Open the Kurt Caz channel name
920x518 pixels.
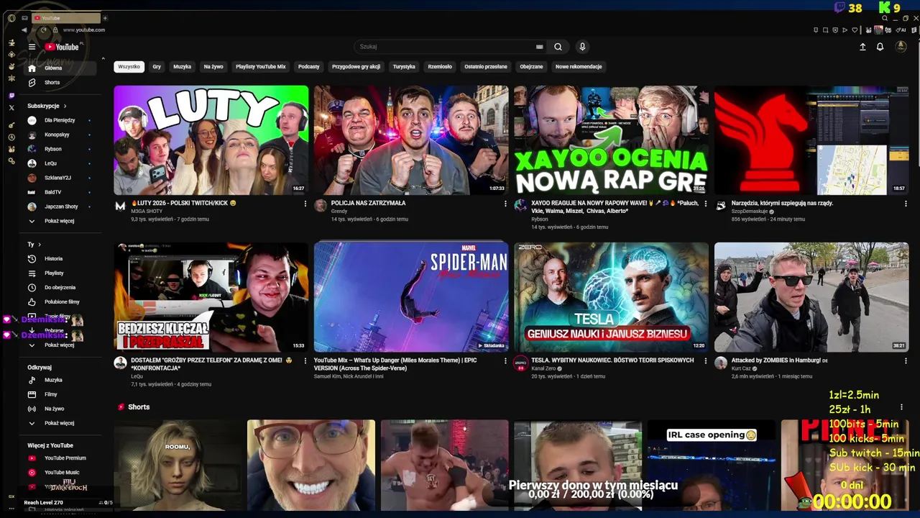point(740,368)
